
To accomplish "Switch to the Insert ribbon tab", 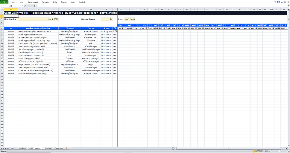I will 22,2.
